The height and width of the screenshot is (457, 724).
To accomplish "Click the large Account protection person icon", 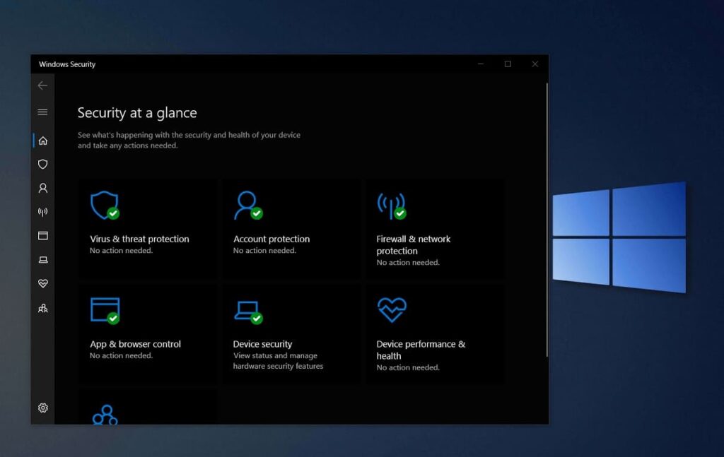I will [248, 206].
